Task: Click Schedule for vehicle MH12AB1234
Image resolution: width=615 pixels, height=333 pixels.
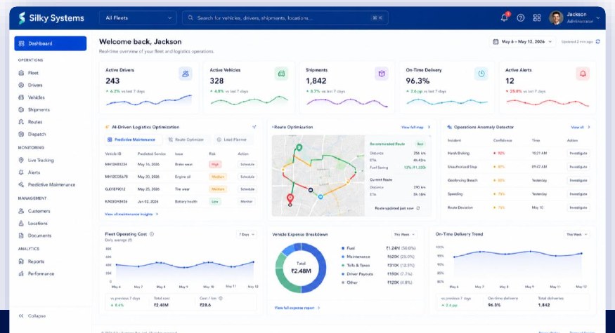Action: pyautogui.click(x=247, y=164)
